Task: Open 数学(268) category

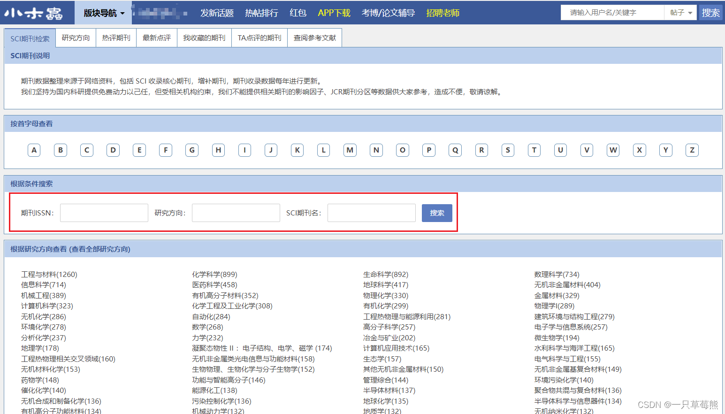Action: [x=207, y=327]
